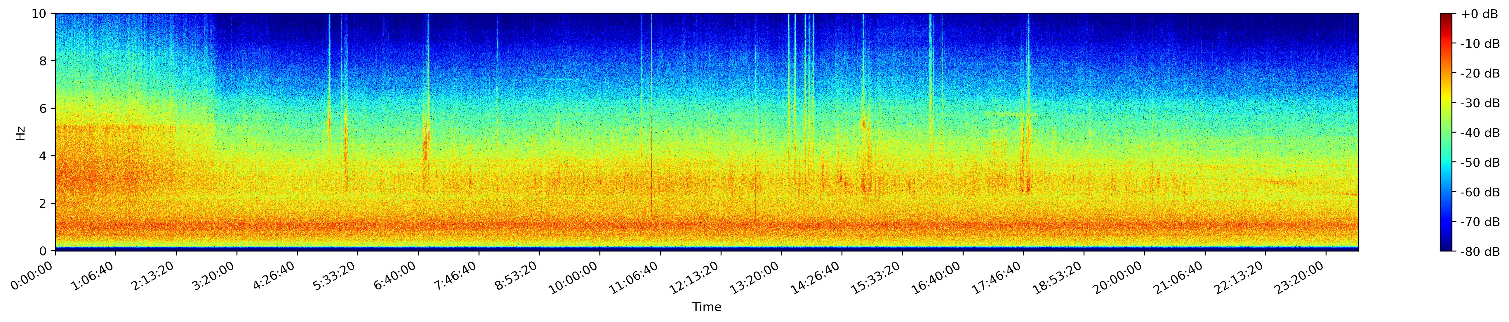Select the 17:46:40 time tick label
Screen dimensions: 1509x322
coord(997,279)
